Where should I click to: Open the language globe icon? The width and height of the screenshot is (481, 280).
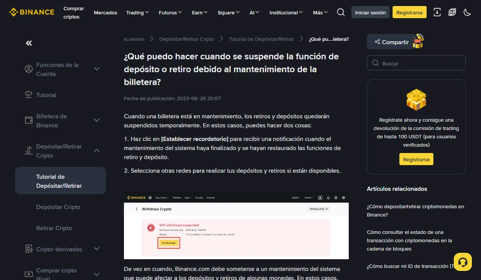pyautogui.click(x=452, y=12)
